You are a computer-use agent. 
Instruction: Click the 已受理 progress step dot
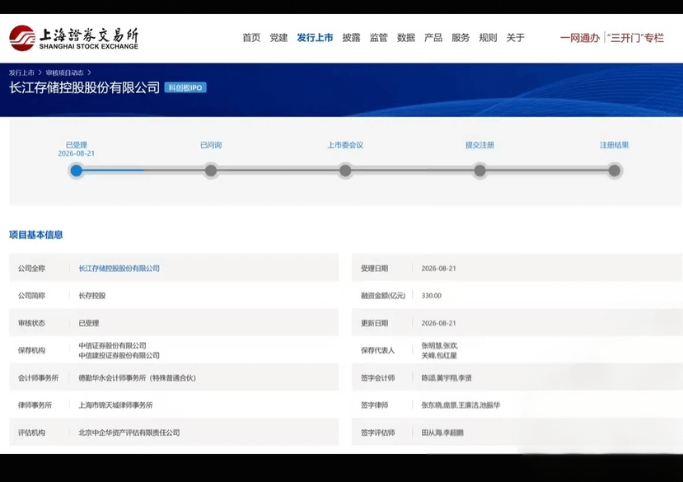coord(77,171)
